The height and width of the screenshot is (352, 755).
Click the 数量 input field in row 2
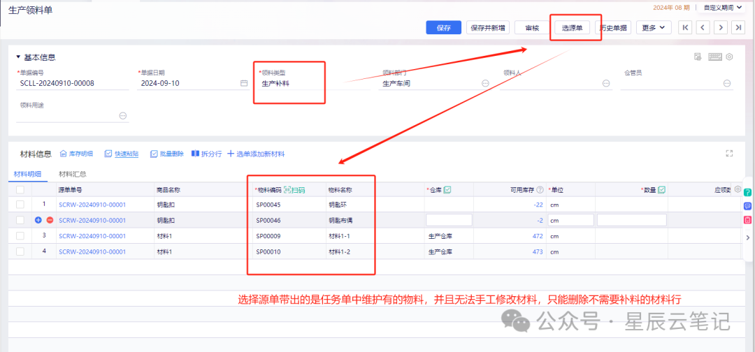[632, 220]
